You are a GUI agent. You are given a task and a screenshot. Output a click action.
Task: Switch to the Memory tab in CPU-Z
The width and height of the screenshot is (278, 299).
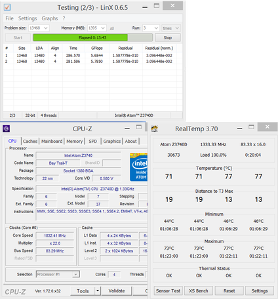[75, 142]
